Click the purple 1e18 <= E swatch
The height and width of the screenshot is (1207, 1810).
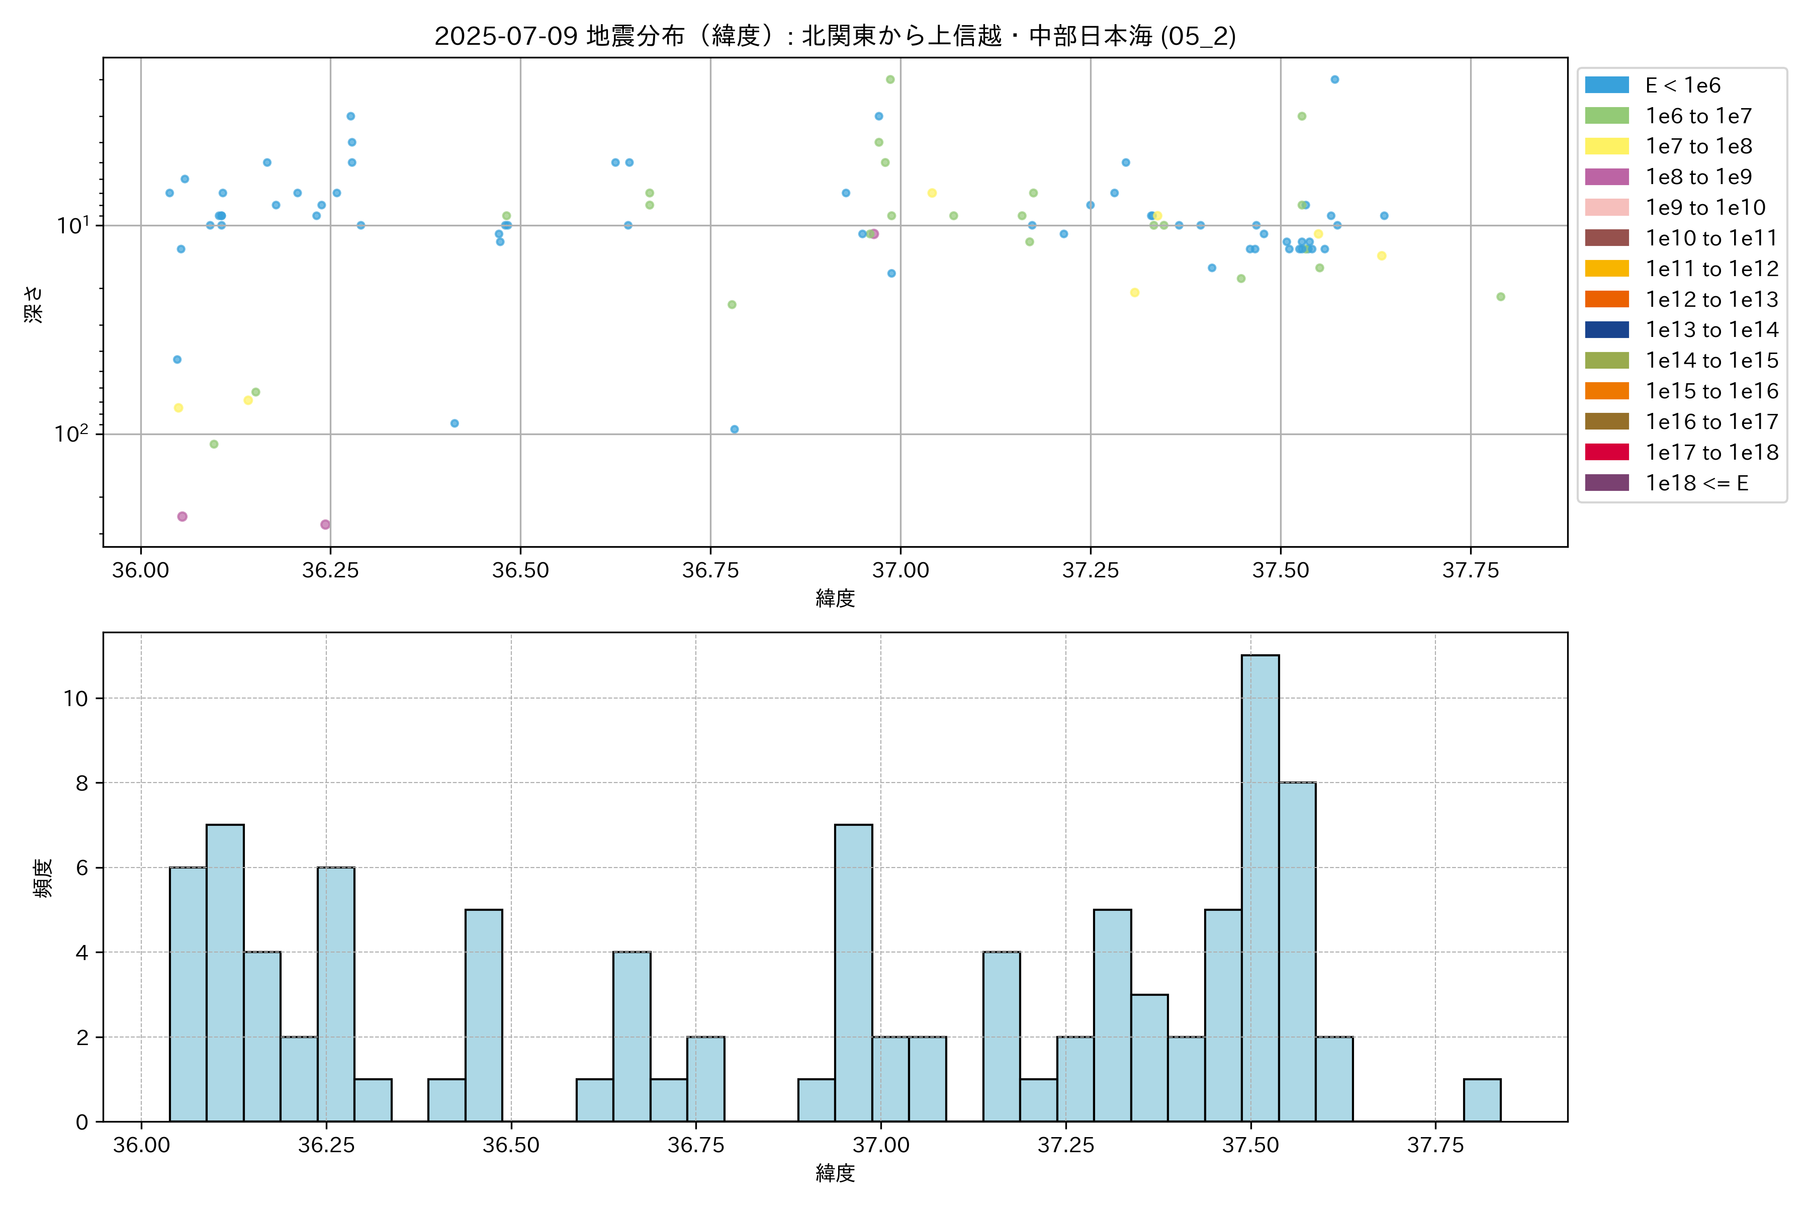1606,483
